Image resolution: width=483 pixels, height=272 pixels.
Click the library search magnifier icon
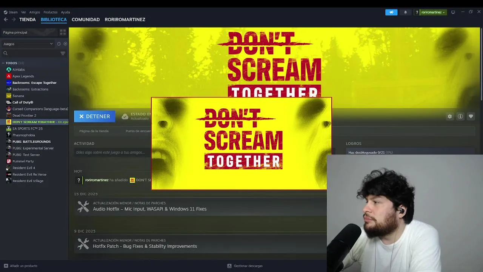(5, 53)
